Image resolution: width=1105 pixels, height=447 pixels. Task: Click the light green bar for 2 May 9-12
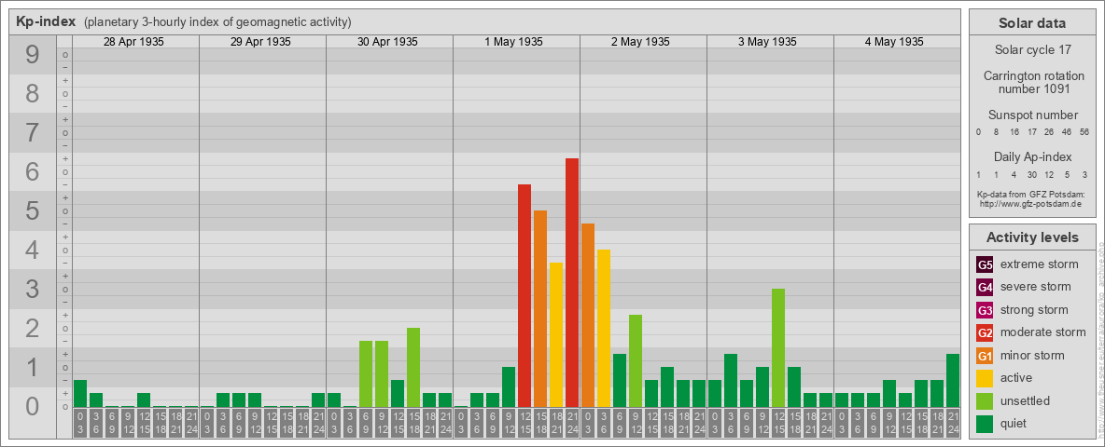click(636, 360)
